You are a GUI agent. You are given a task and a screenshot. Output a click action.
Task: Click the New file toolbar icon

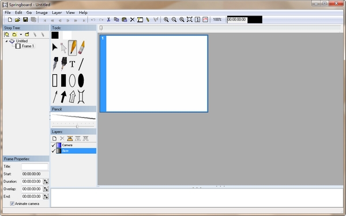tap(10, 20)
